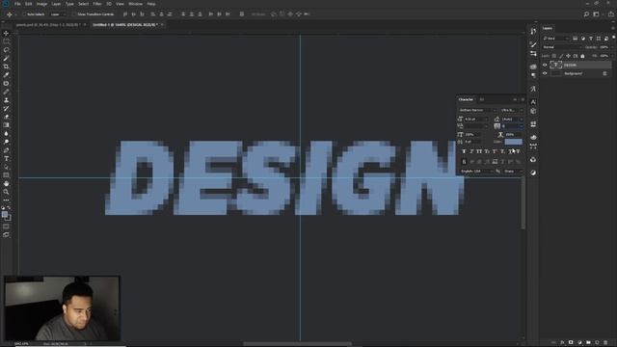Open the File menu

17,4
